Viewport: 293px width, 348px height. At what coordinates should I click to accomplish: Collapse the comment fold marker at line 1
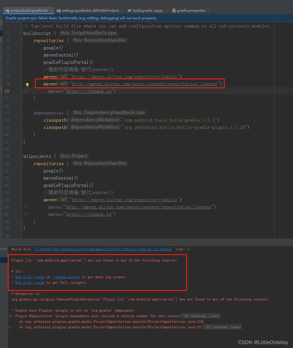(21, 26)
